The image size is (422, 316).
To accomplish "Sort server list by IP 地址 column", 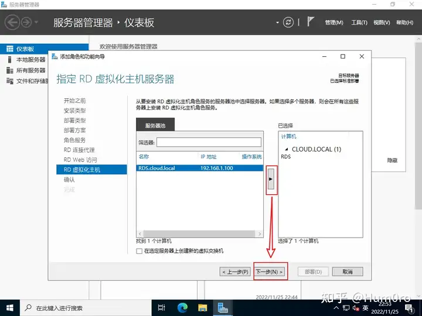I will [x=208, y=157].
